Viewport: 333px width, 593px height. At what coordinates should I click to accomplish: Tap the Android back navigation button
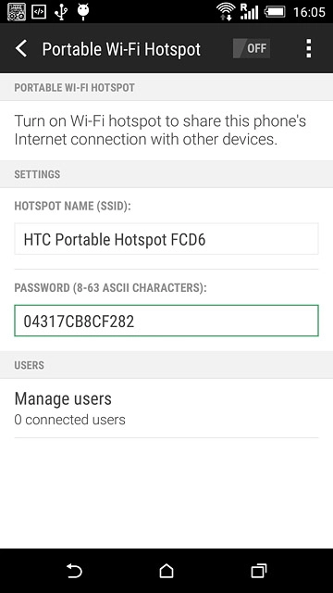tap(74, 571)
